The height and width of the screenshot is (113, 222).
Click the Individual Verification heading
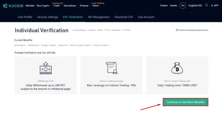click(x=41, y=30)
